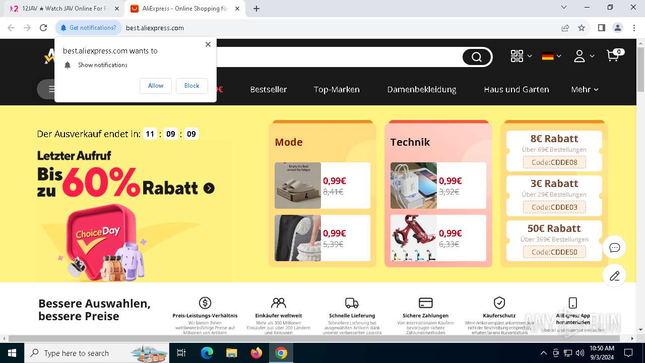Click the AliExpress App phone icon

click(573, 302)
